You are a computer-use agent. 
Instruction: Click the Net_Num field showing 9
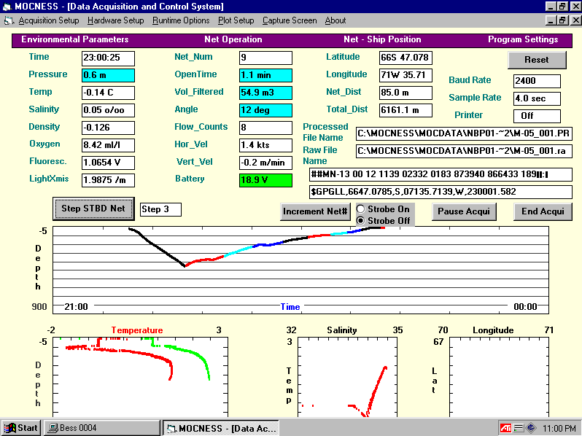[x=265, y=58]
